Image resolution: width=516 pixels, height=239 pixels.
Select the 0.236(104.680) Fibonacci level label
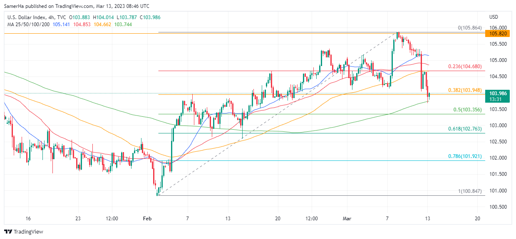pyautogui.click(x=464, y=67)
